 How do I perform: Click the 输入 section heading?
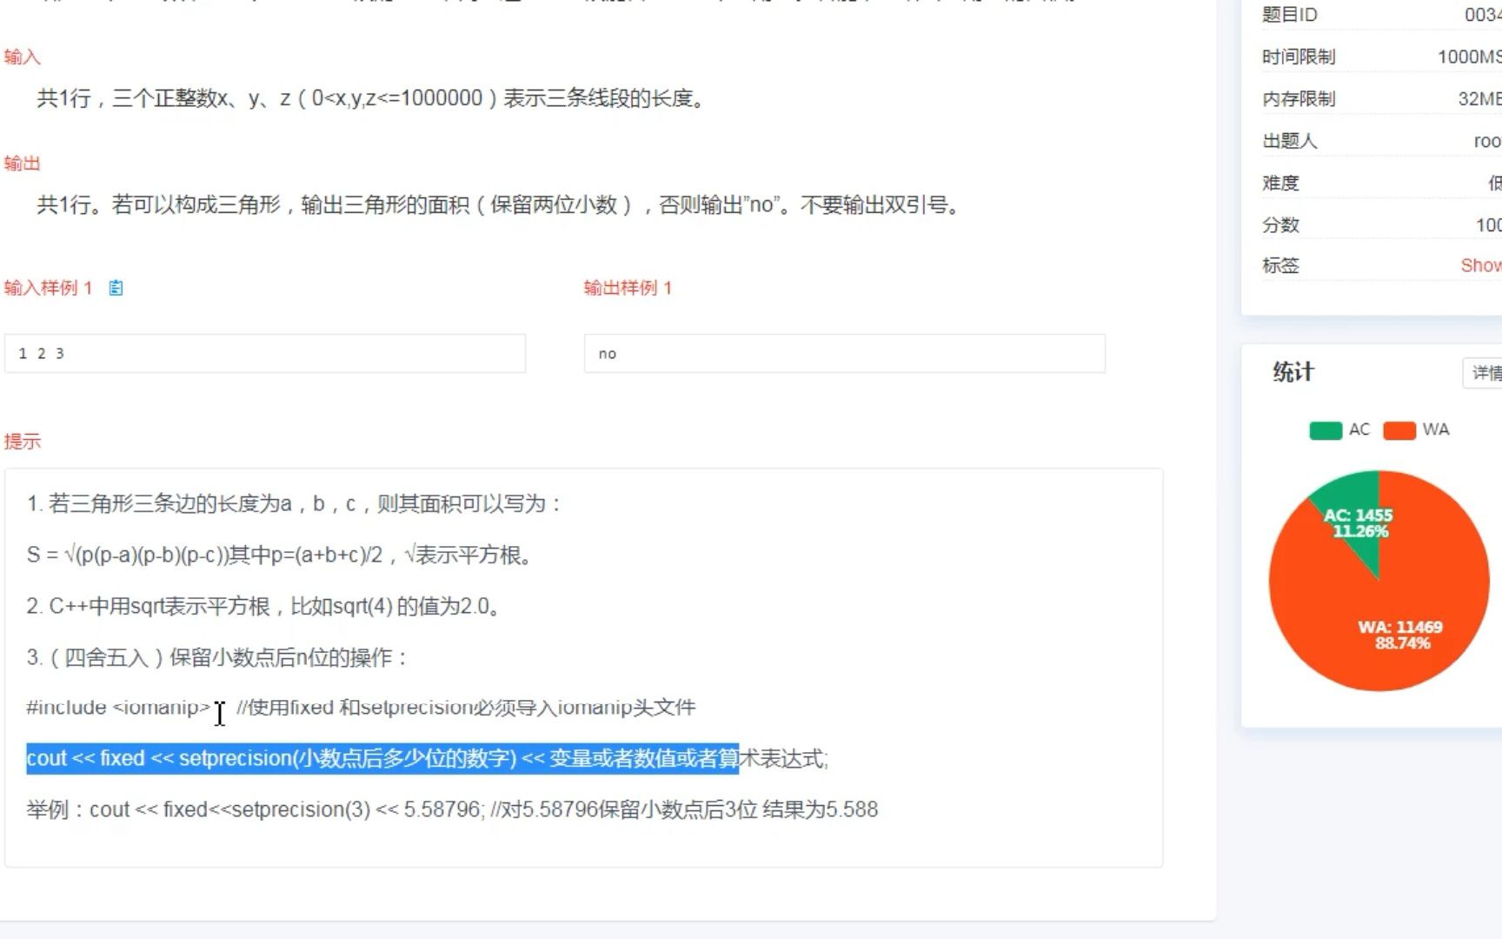(x=23, y=57)
